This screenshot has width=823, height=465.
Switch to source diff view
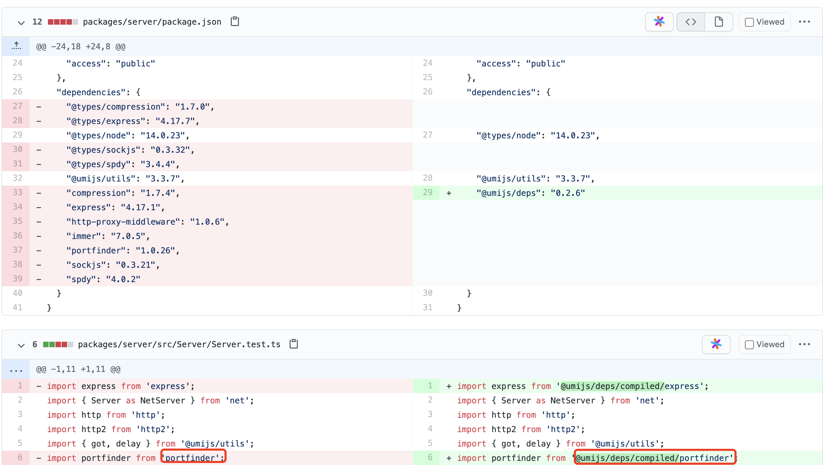(x=691, y=22)
